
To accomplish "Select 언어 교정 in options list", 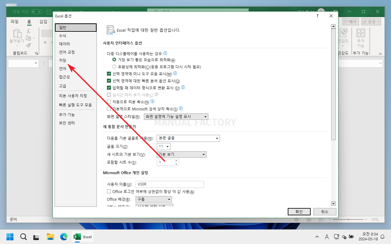I will tap(76, 52).
